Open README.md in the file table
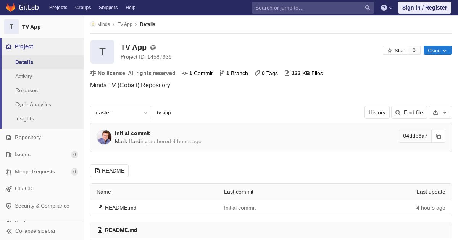This screenshot has width=458, height=240. 121,208
